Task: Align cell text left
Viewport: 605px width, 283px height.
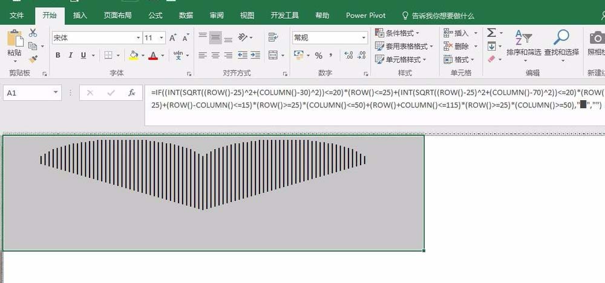Action: [x=203, y=56]
